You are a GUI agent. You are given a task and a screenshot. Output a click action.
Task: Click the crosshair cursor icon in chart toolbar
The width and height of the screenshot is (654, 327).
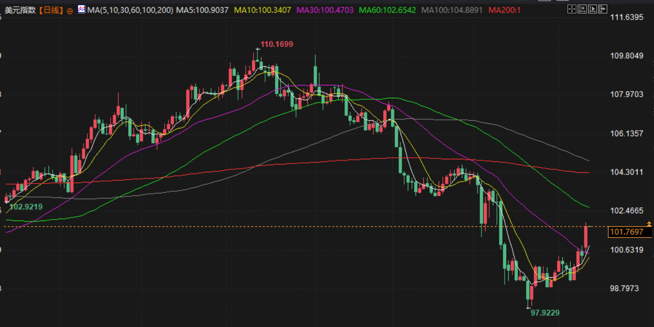click(572, 9)
